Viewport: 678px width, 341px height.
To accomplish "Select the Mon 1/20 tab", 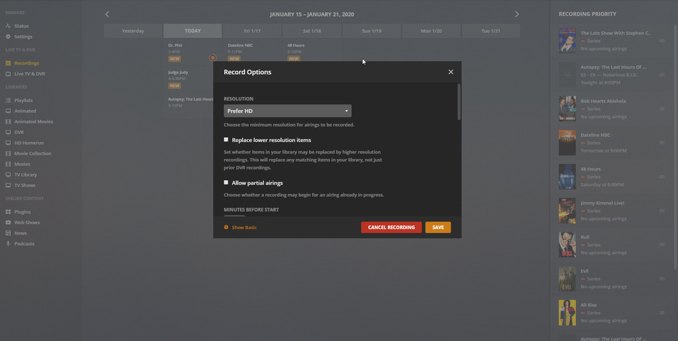I will 431,31.
